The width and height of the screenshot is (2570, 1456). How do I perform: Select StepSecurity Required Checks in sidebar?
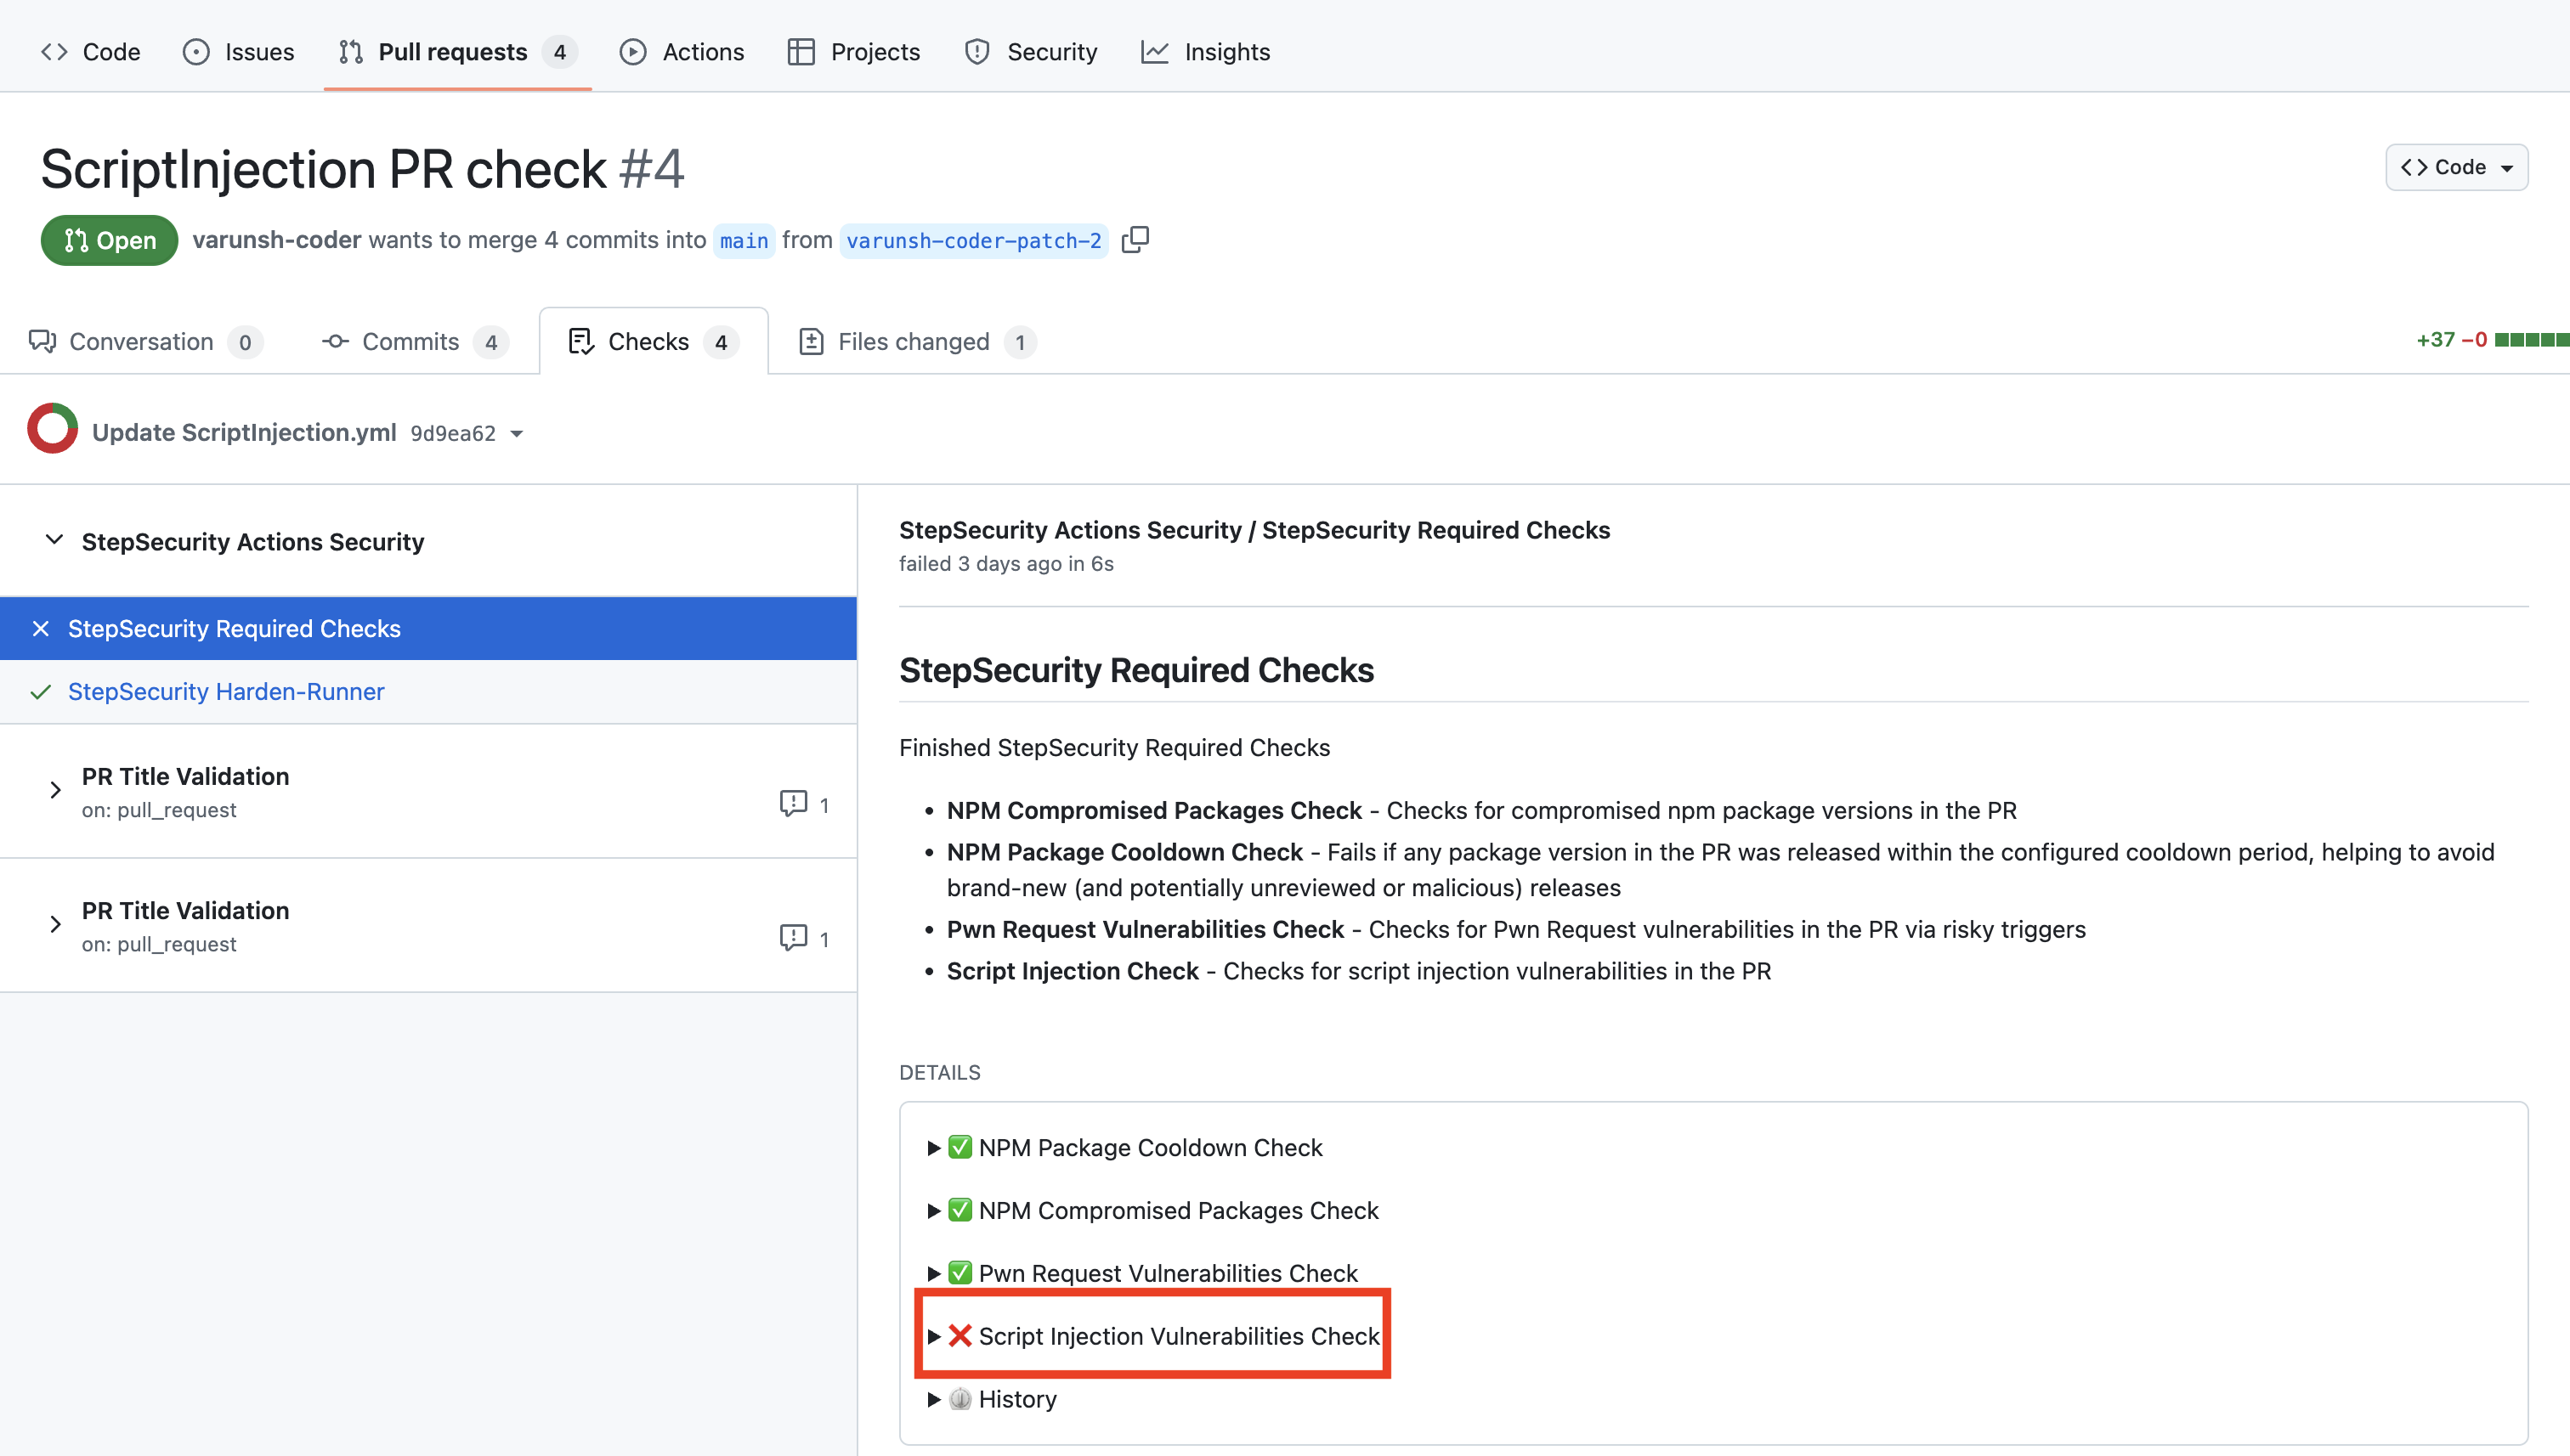[428, 629]
